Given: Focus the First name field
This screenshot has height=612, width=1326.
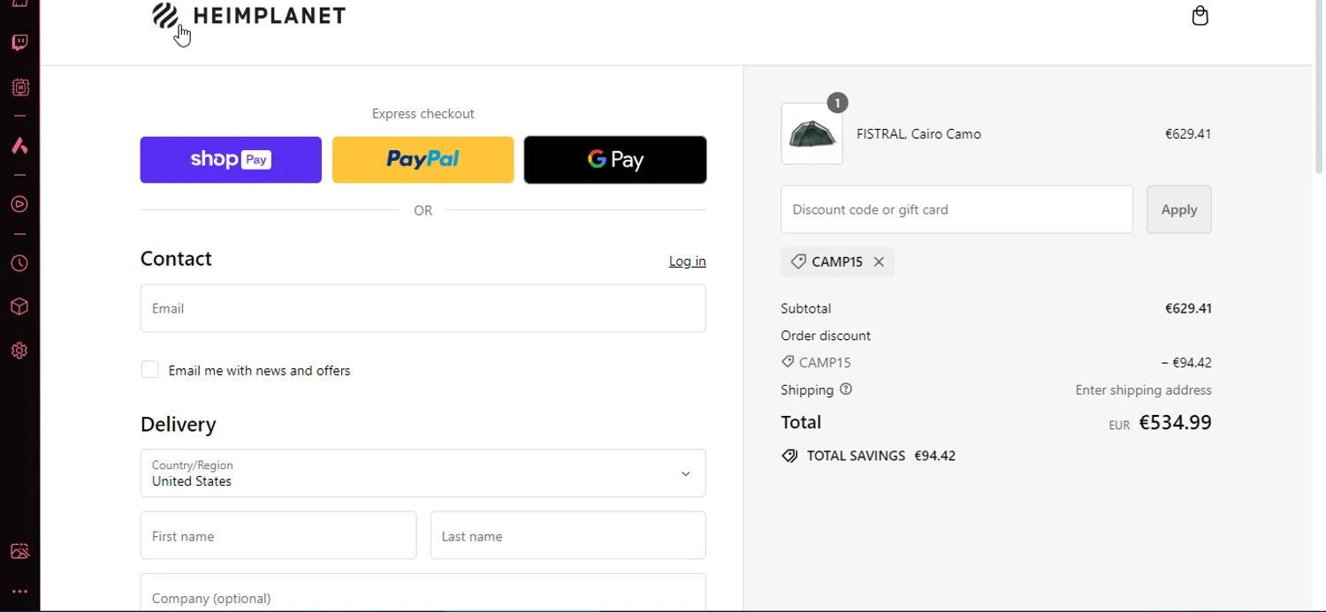Looking at the screenshot, I should pos(278,535).
